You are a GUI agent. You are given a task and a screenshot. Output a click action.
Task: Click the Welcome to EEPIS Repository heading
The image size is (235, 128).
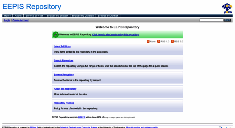tap(117, 27)
